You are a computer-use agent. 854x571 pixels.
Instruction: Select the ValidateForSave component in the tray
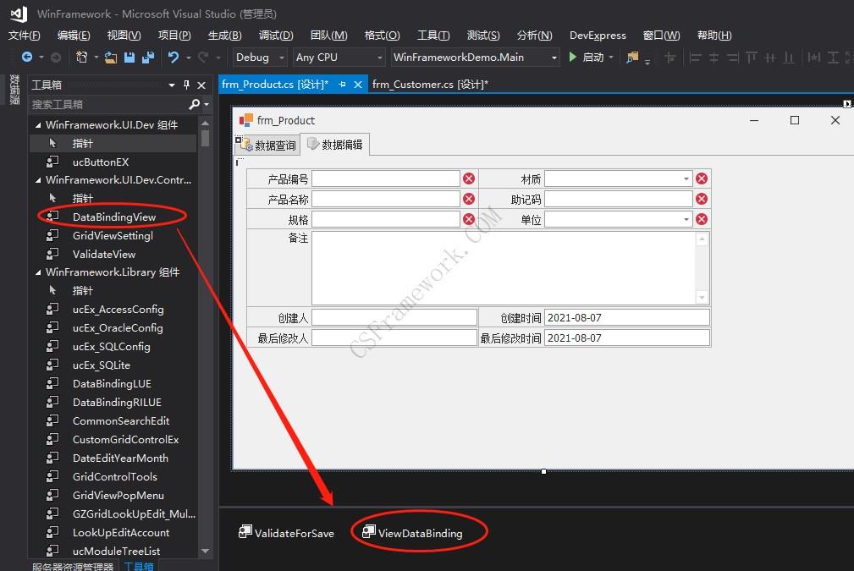pos(286,533)
